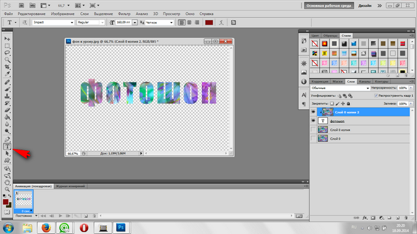This screenshot has width=417, height=234.
Task: Toggle Quick Mask mode
Action: click(x=7, y=213)
